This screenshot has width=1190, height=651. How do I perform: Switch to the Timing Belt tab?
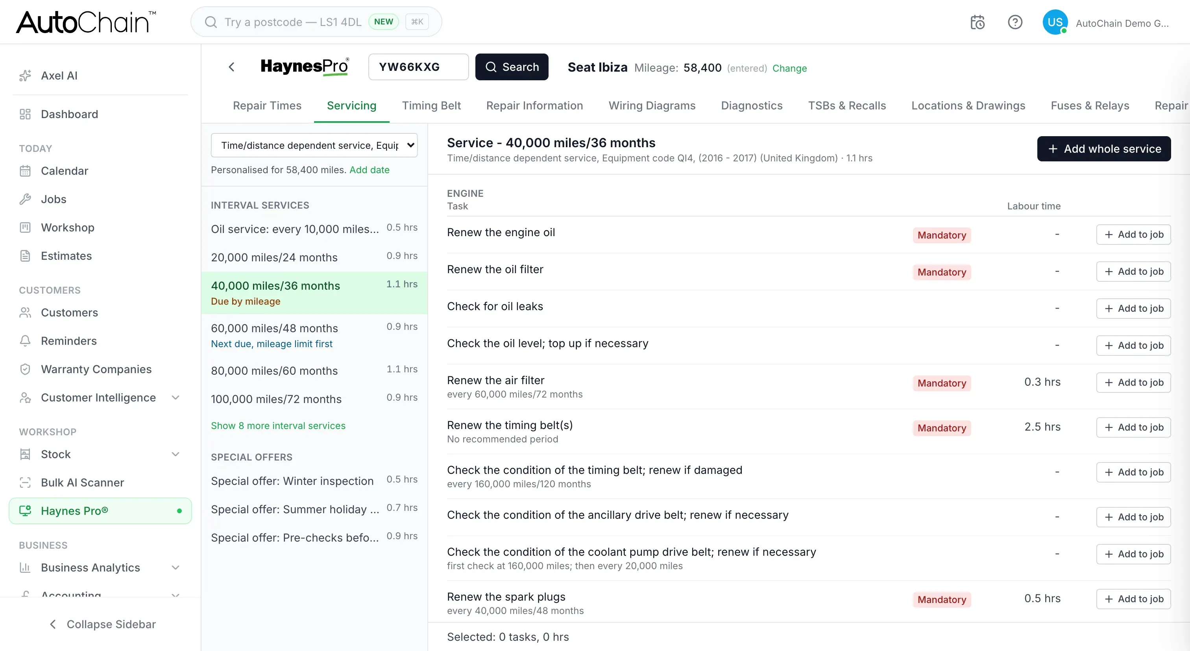click(431, 105)
